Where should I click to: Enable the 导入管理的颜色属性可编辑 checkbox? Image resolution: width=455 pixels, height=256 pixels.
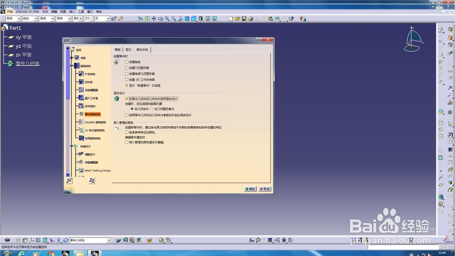pos(126,142)
